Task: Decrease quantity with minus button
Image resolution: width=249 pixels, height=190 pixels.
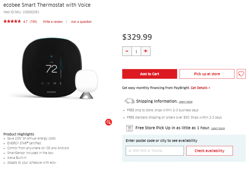Action: click(x=127, y=51)
